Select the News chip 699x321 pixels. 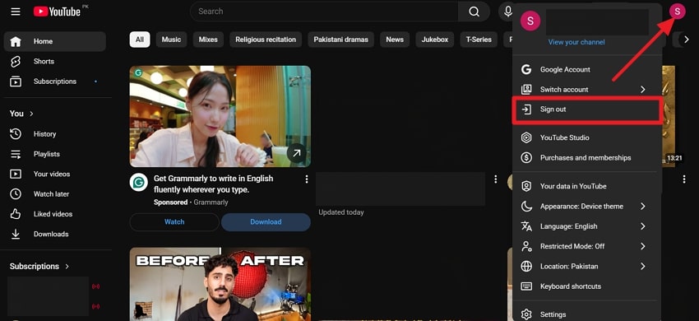395,40
